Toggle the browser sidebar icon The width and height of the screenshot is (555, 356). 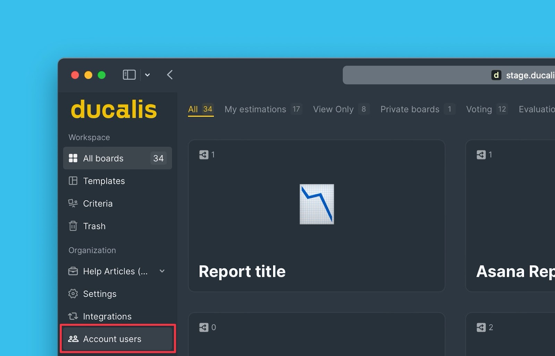pyautogui.click(x=129, y=75)
